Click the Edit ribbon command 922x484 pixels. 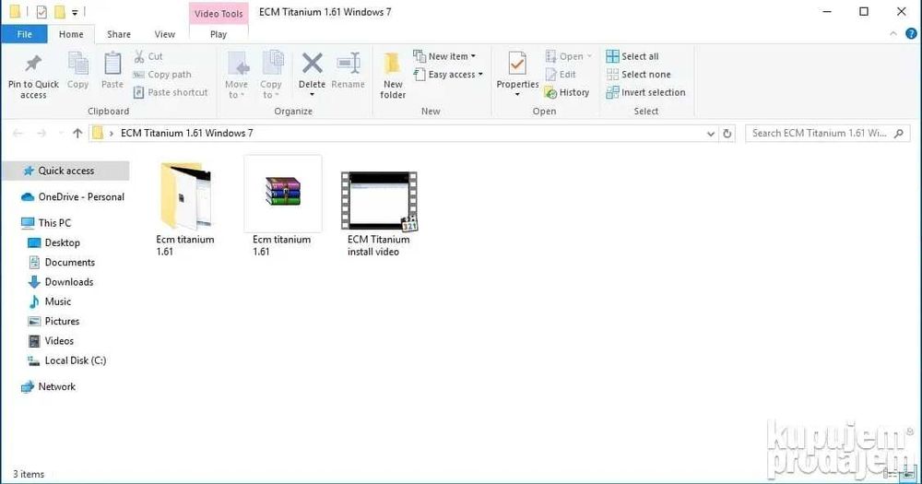[561, 75]
